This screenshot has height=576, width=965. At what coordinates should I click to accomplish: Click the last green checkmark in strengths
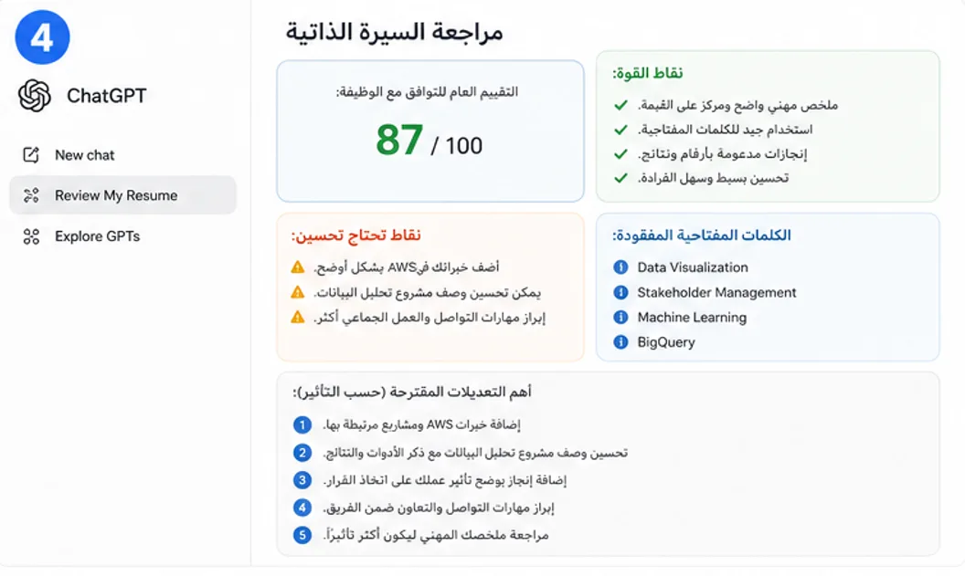[621, 178]
